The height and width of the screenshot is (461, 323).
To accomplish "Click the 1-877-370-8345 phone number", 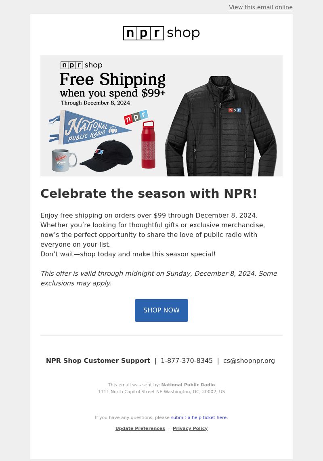I will pyautogui.click(x=187, y=361).
